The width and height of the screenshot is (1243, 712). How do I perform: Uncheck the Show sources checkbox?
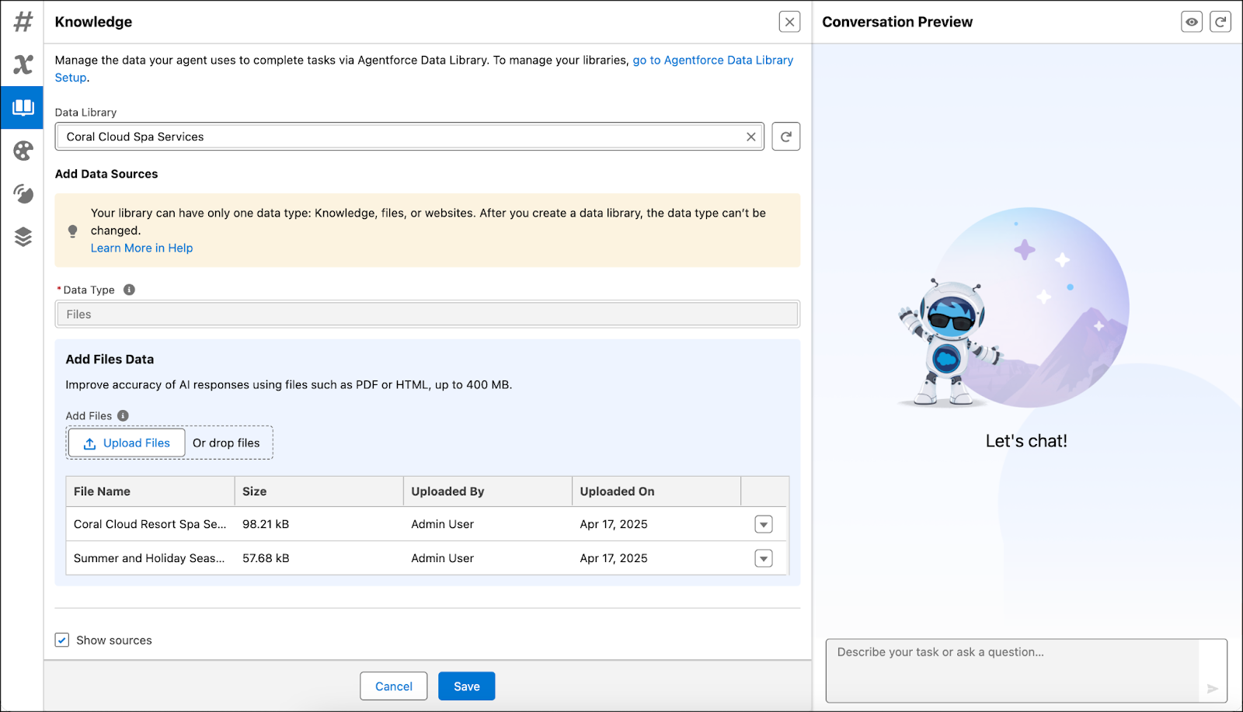pos(62,640)
